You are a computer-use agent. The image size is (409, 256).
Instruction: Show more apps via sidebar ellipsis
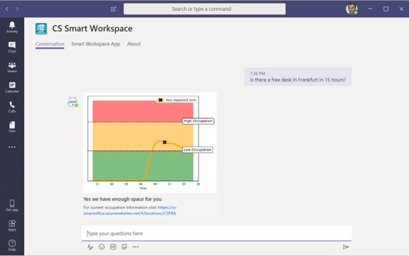click(12, 147)
